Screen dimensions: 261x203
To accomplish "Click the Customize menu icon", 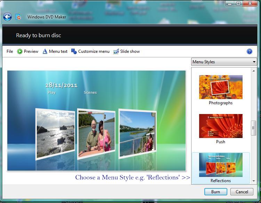I will (74, 51).
